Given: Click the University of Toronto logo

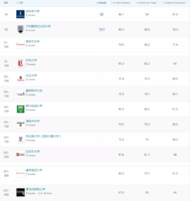Looking at the screenshot, I should (x=20, y=14).
